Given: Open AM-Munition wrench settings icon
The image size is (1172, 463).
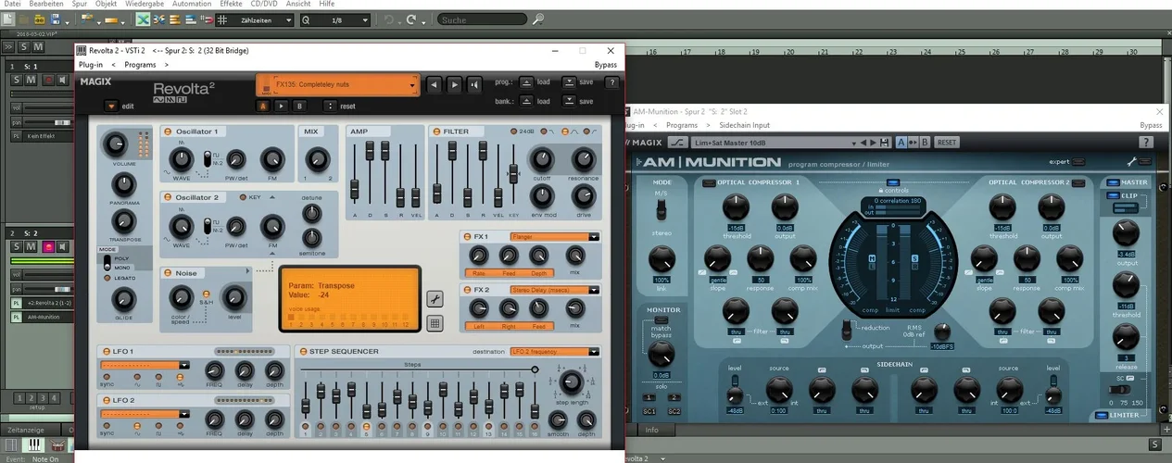Looking at the screenshot, I should pos(1131,162).
